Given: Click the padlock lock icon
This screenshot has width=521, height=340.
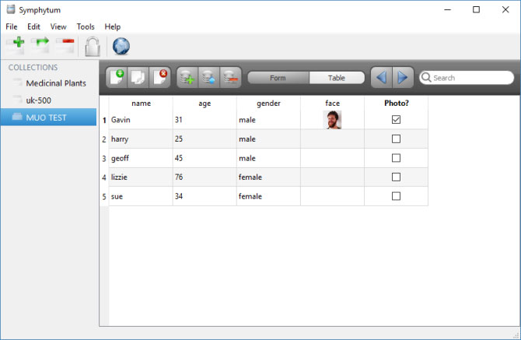Looking at the screenshot, I should tap(93, 46).
